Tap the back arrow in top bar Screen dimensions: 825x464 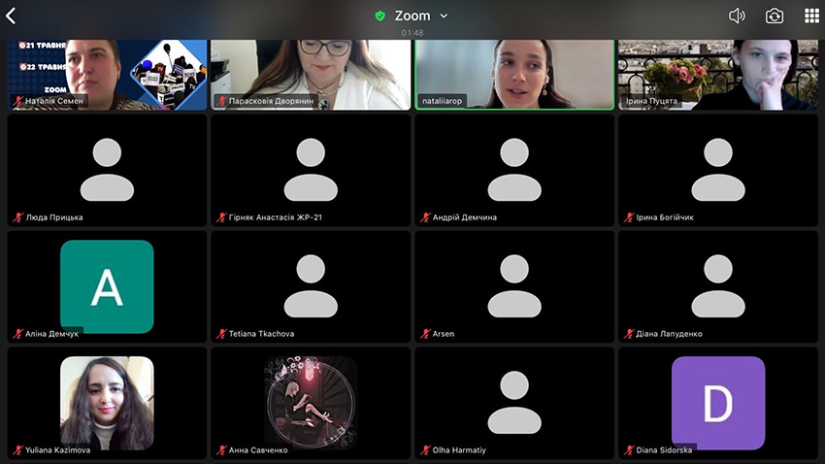(12, 16)
